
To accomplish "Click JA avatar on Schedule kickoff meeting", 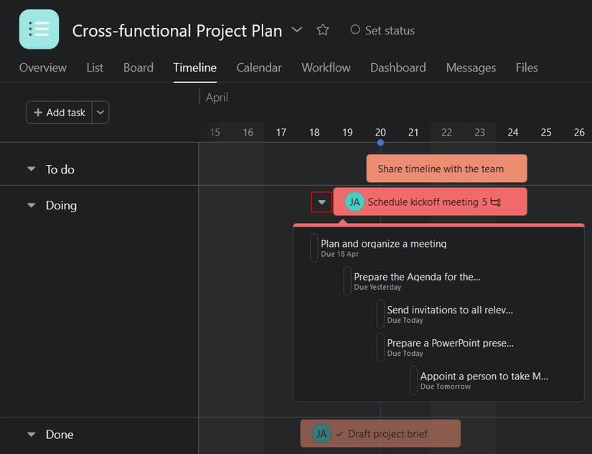I will [354, 202].
